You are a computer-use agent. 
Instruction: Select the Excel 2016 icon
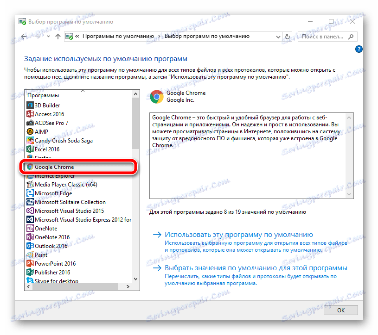pos(30,149)
